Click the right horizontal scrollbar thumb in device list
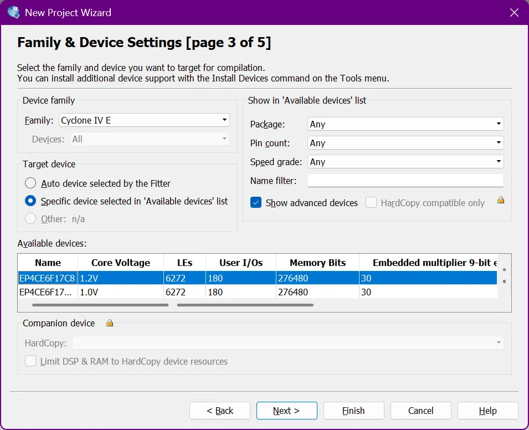This screenshot has width=529, height=430. (245, 305)
